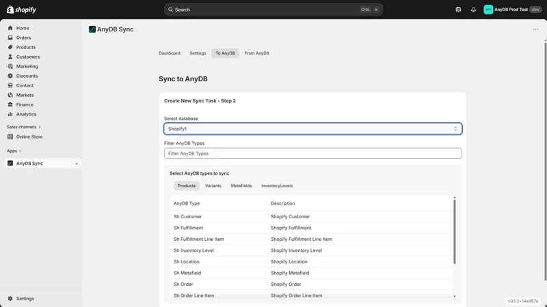Click the Content icon in sidebar

point(10,85)
